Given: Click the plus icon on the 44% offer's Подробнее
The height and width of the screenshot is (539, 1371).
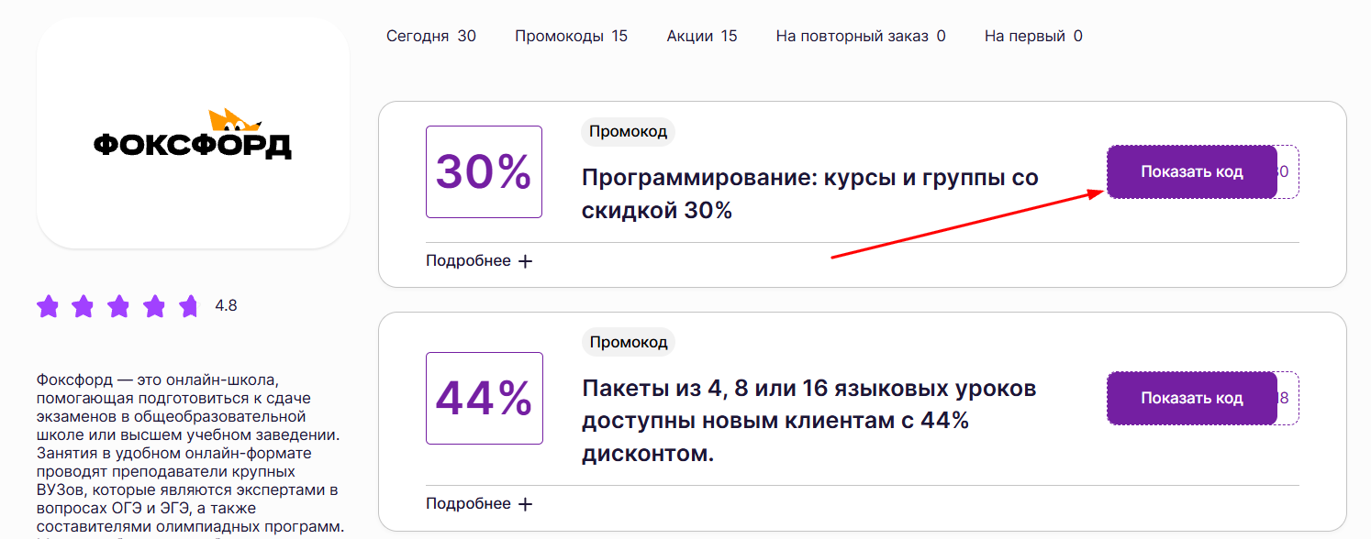Looking at the screenshot, I should (x=525, y=503).
